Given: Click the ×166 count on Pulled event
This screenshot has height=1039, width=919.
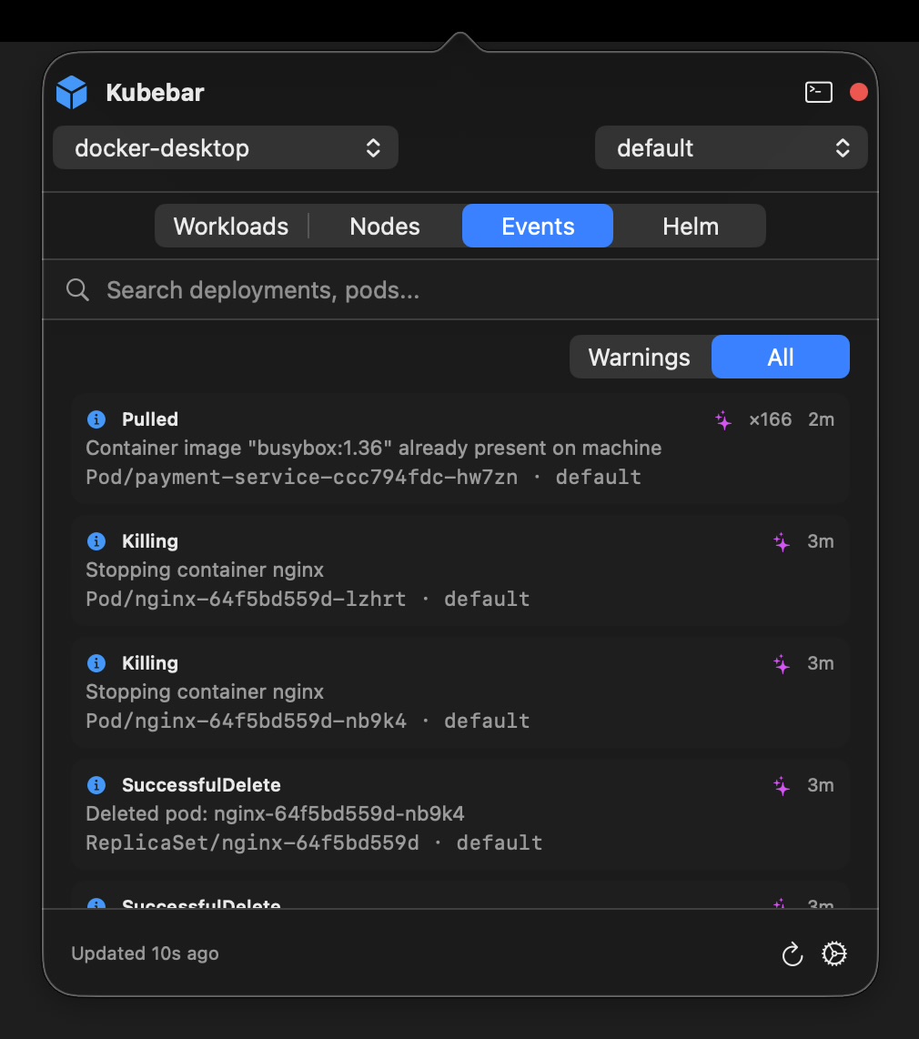Looking at the screenshot, I should 770,419.
